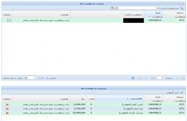The width and height of the screenshot is (187, 121).
Task: Select the صندلی گردان item name cell
Action: 131,113
